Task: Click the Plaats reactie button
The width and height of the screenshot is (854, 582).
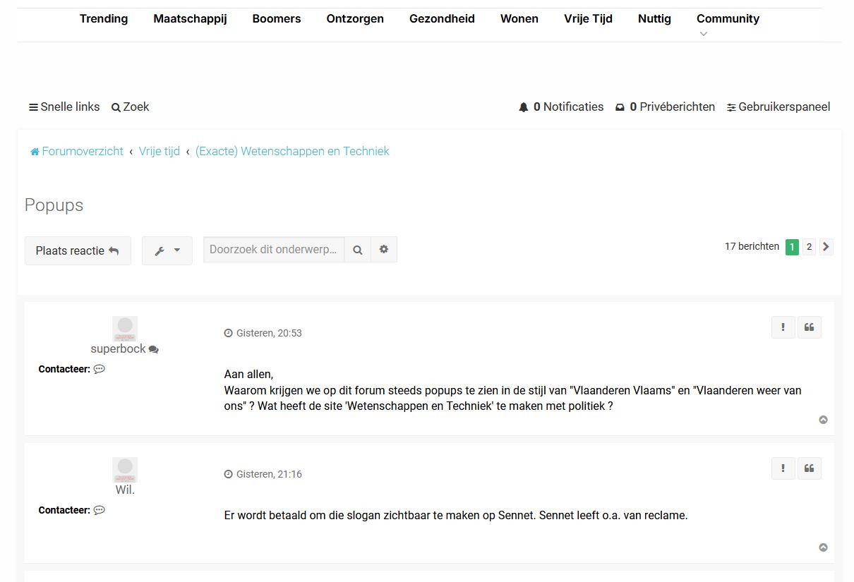Action: [x=78, y=250]
